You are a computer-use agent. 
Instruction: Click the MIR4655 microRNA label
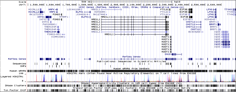(100, 12)
